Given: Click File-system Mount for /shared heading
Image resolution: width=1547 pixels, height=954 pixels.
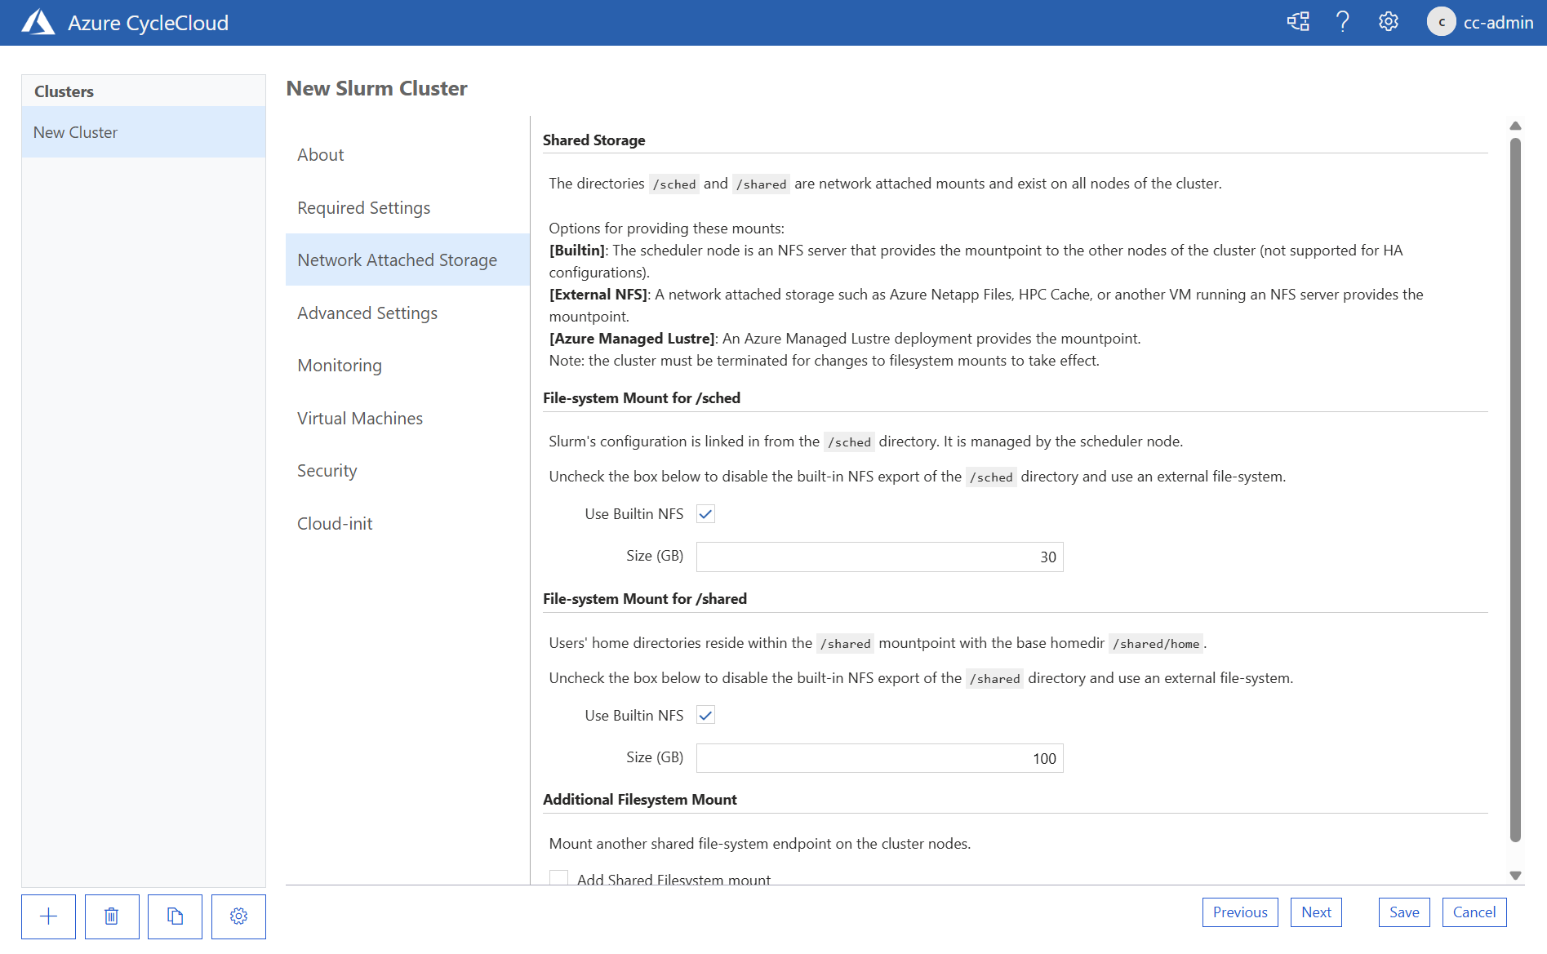Looking at the screenshot, I should pyautogui.click(x=645, y=599).
